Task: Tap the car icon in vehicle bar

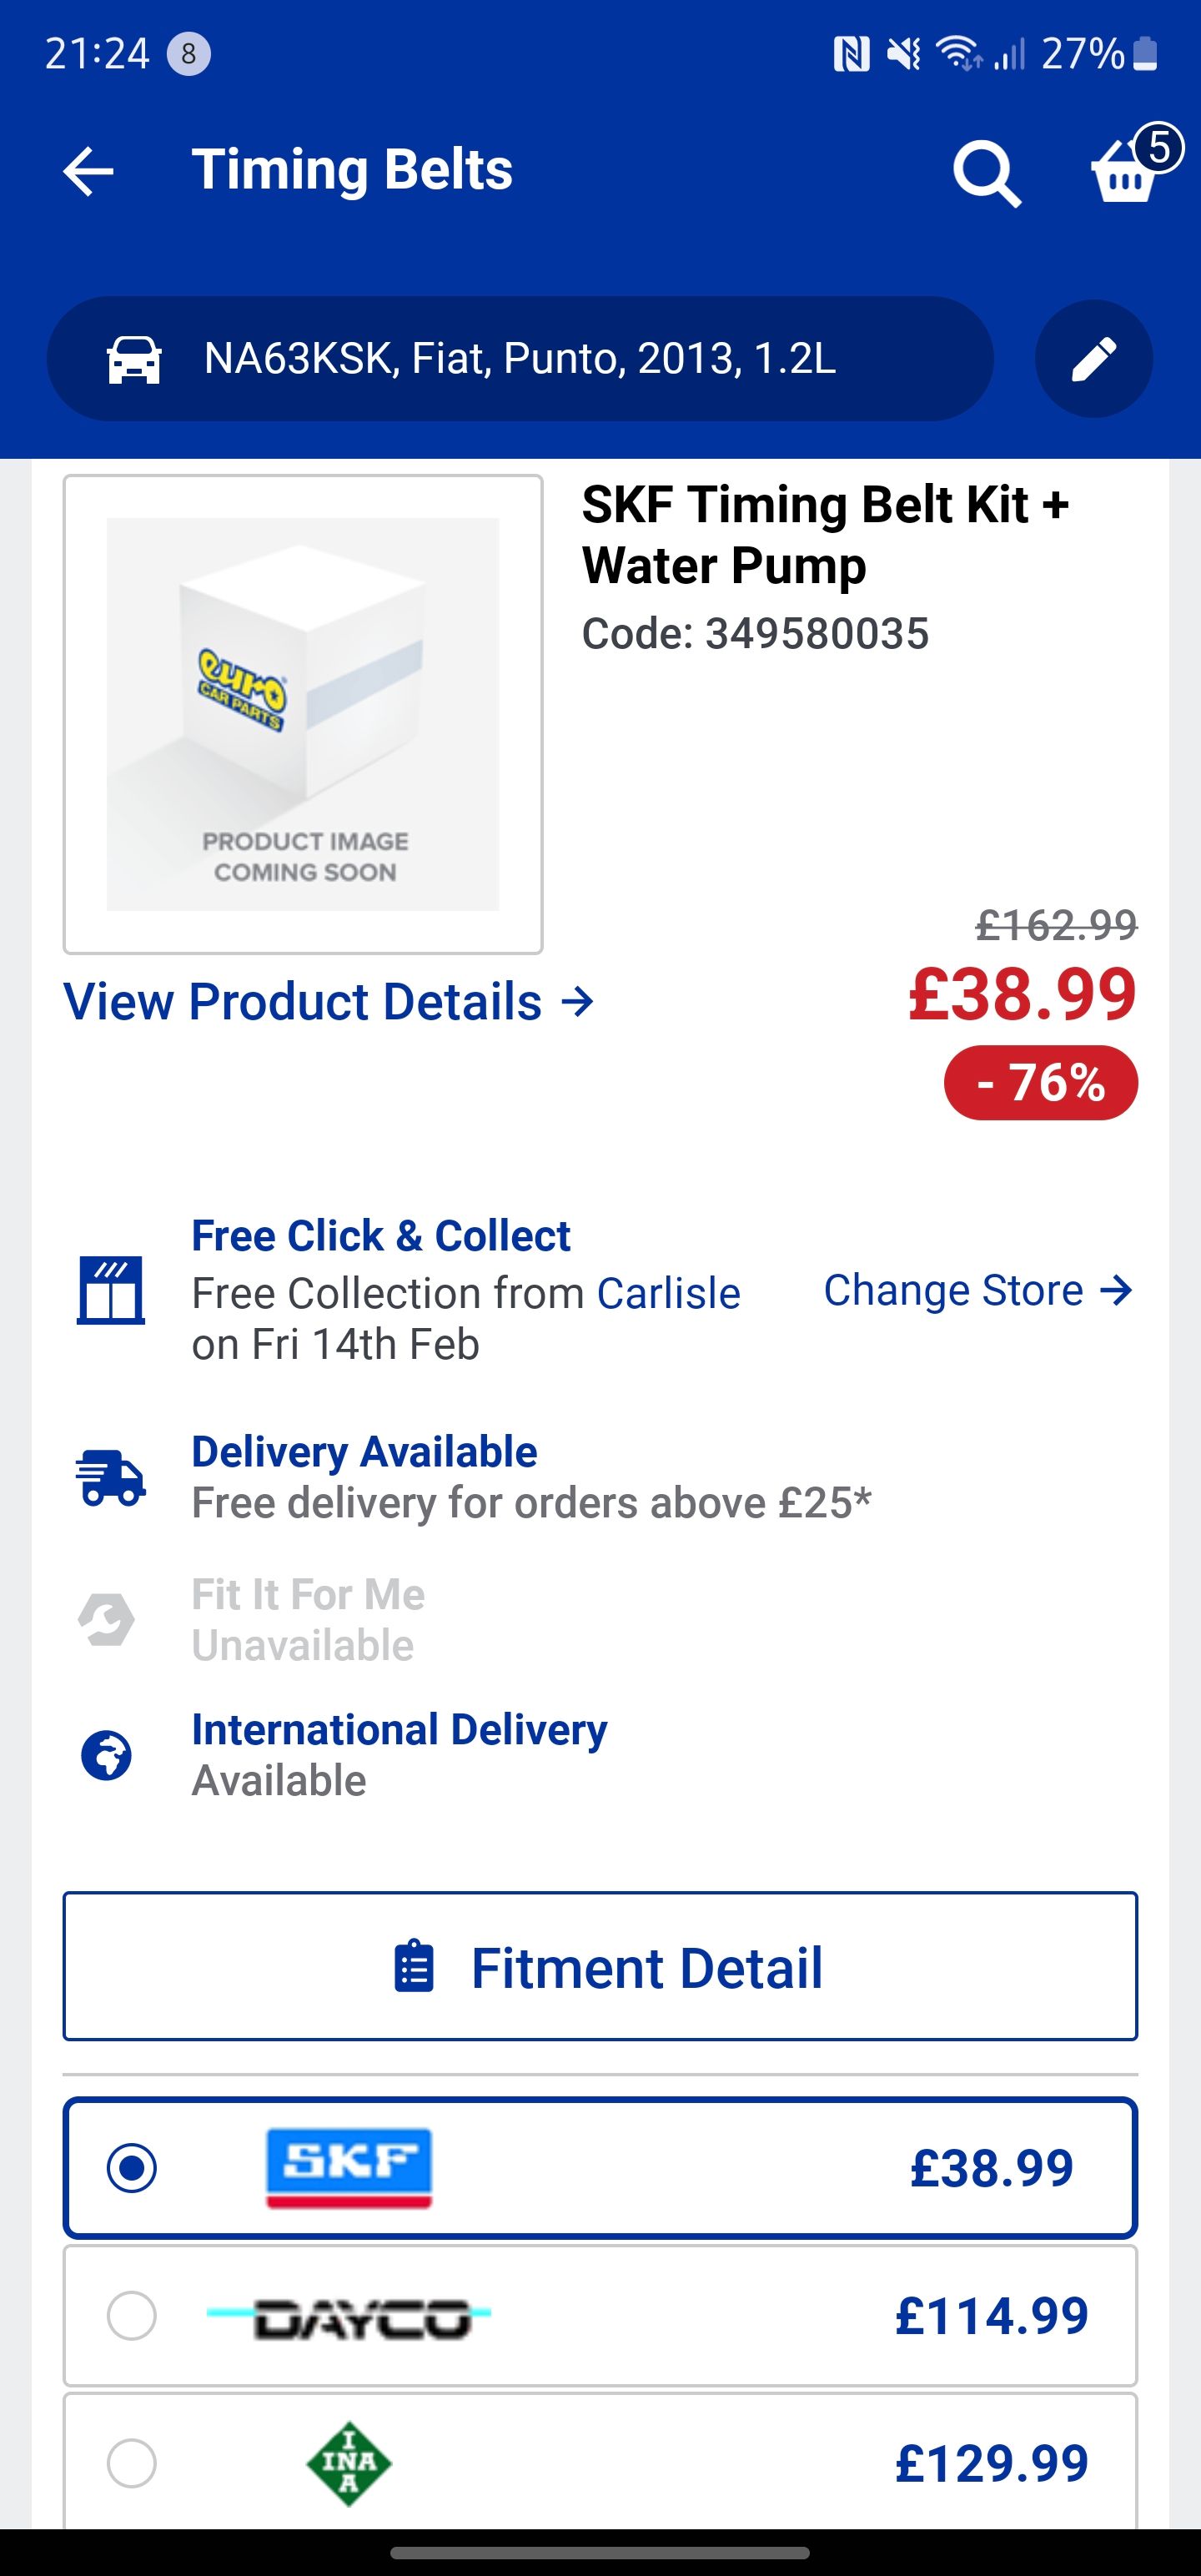Action: [134, 359]
